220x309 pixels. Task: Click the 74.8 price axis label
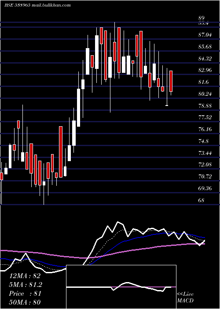203,141
